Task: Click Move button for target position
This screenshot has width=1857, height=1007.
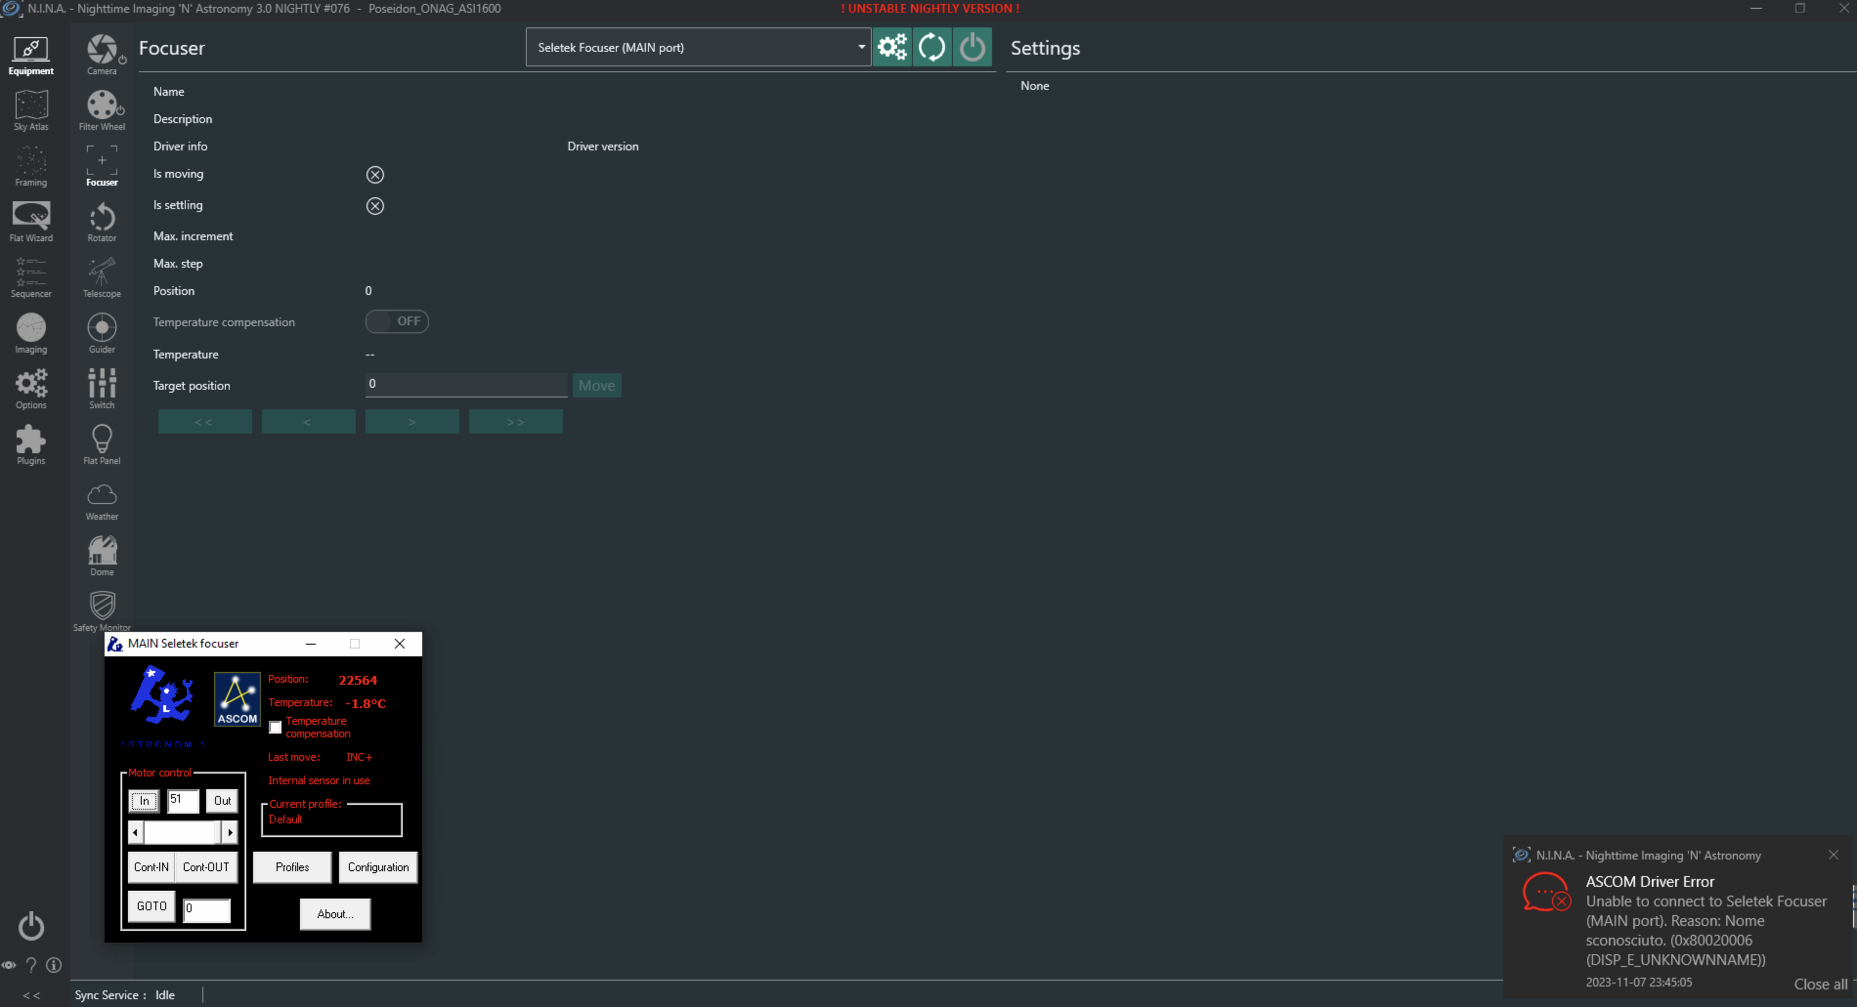Action: click(597, 384)
